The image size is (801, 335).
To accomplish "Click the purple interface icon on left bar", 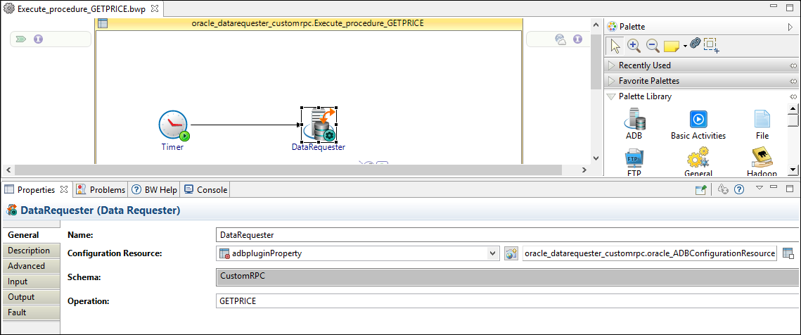I will [38, 39].
